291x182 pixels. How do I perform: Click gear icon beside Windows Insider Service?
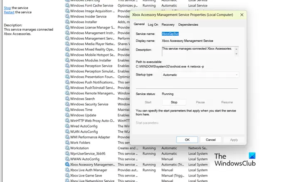[x=67, y=16]
